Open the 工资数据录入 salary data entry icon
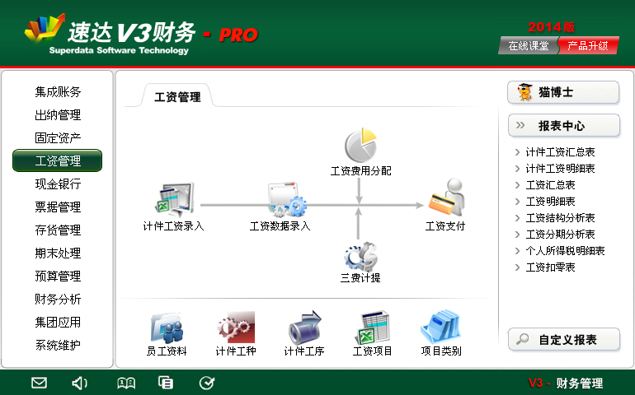 click(287, 200)
